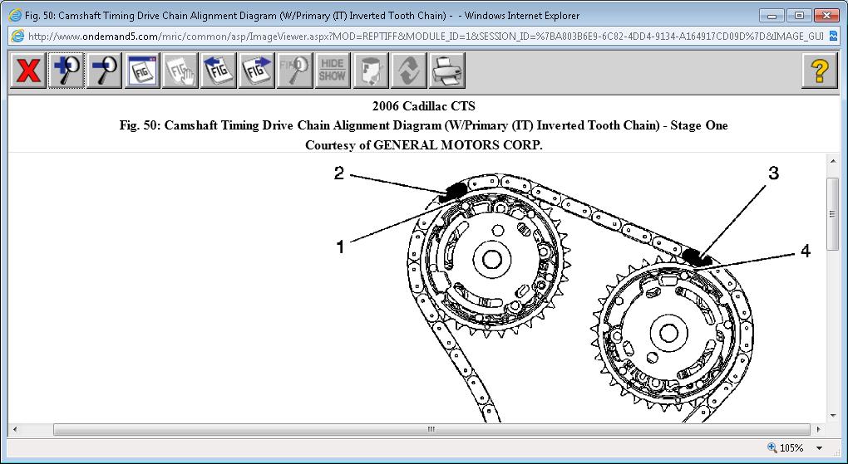This screenshot has width=848, height=464.
Task: Click the Internet Explorer icon in title bar
Action: tap(15, 16)
